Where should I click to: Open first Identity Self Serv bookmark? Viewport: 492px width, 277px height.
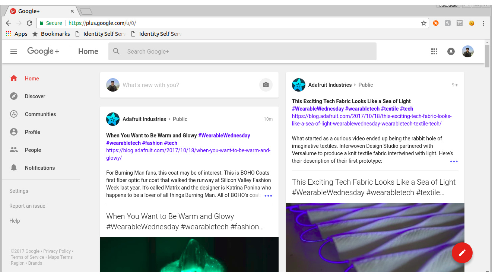[x=101, y=34]
